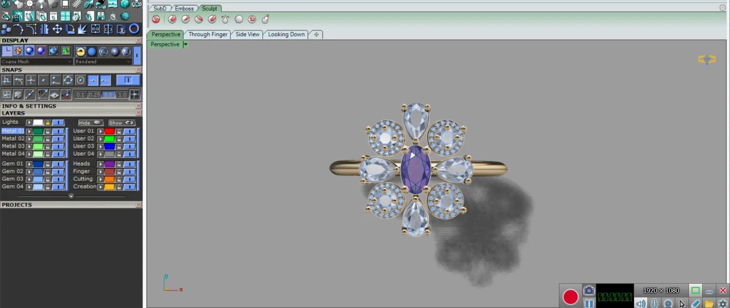Image resolution: width=730 pixels, height=308 pixels.
Task: Set the snap increment to 0.25
Action: coord(94,95)
